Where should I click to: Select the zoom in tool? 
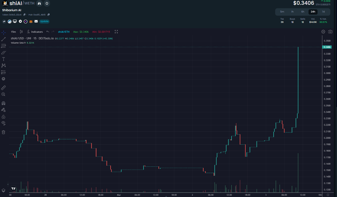click(x=3, y=94)
